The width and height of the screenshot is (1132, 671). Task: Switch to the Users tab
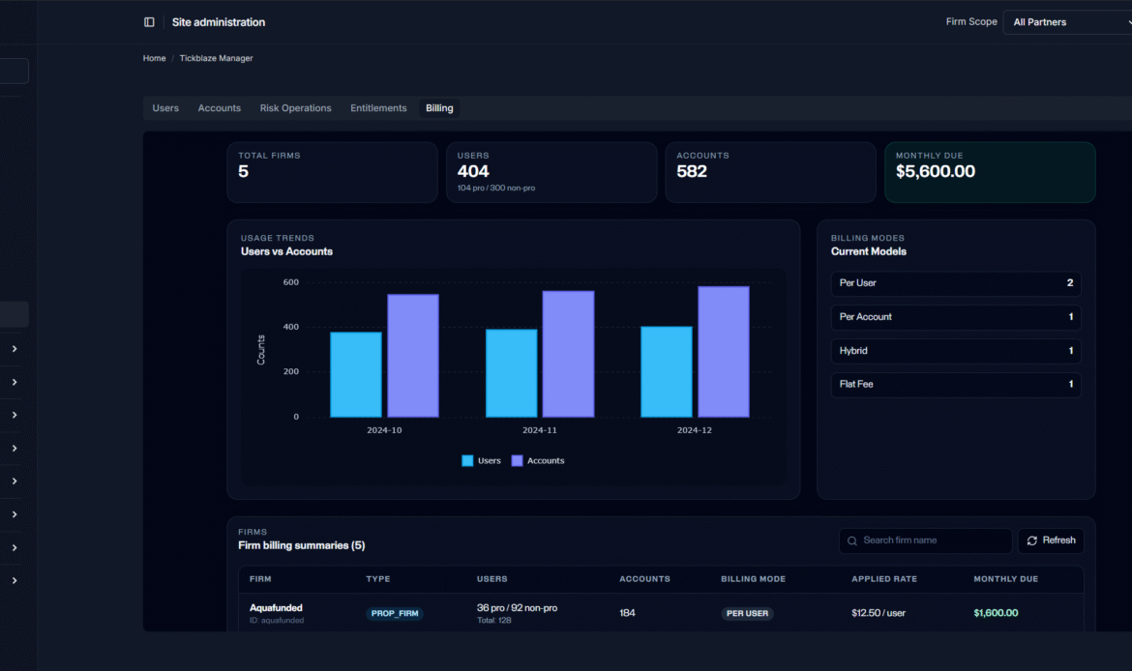pyautogui.click(x=165, y=108)
